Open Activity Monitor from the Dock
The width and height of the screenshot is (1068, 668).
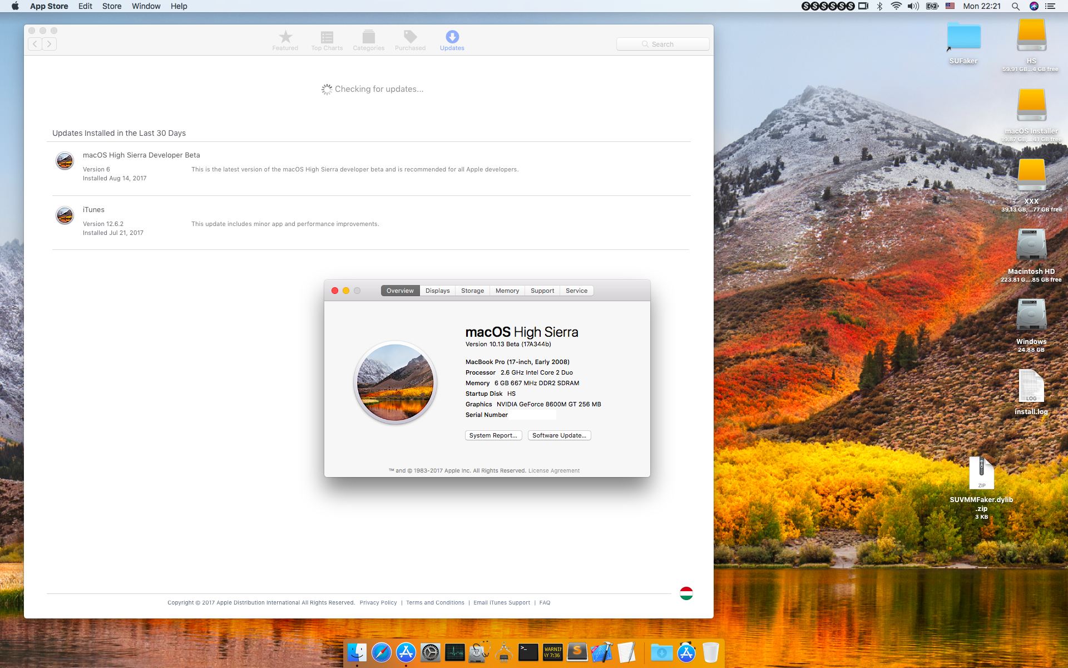coord(455,652)
